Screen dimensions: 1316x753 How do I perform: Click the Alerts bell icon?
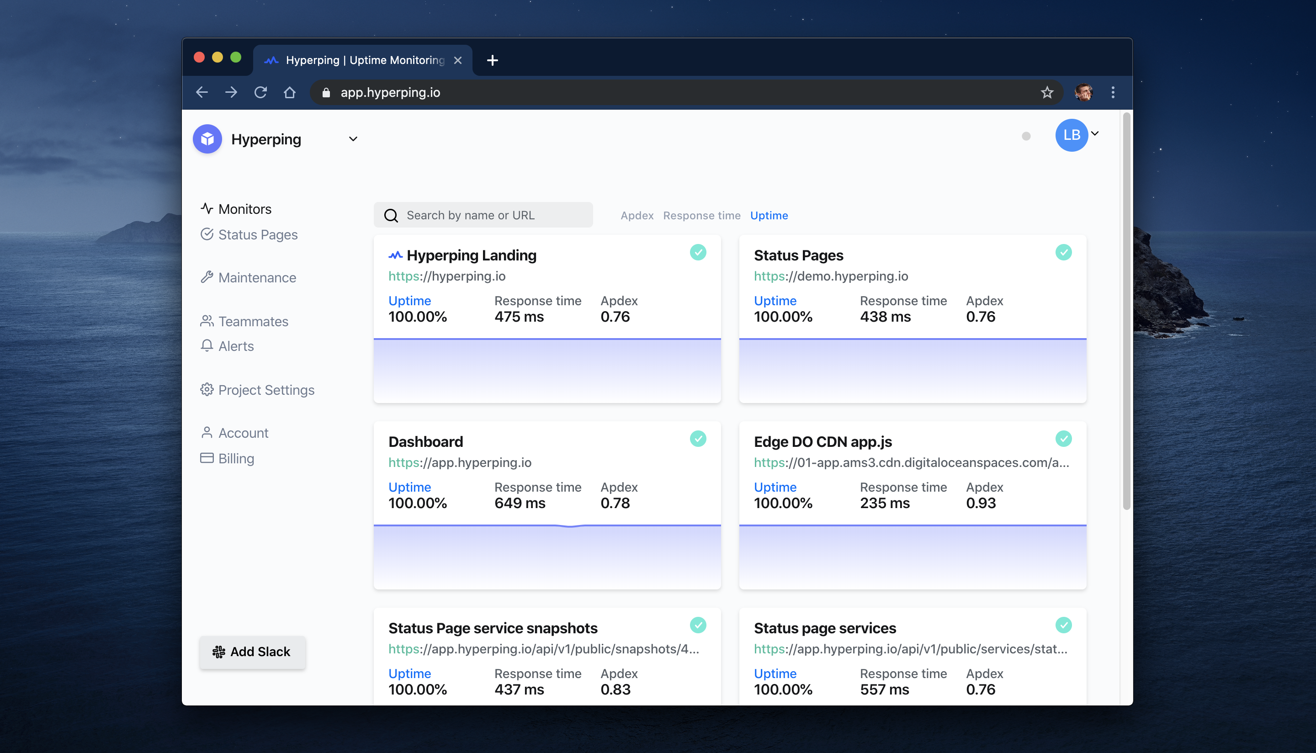click(207, 345)
